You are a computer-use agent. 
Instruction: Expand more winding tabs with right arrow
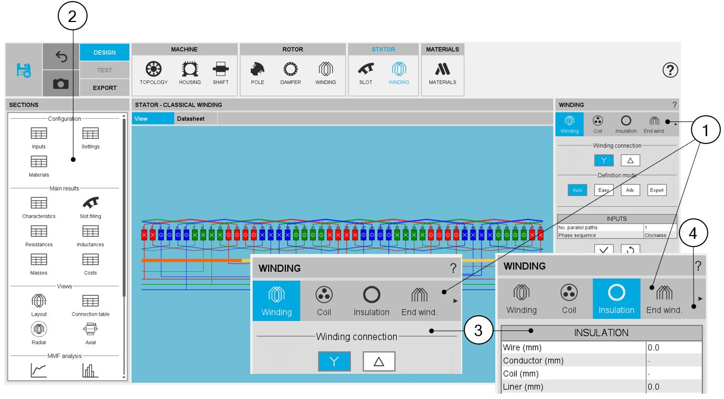(676, 125)
